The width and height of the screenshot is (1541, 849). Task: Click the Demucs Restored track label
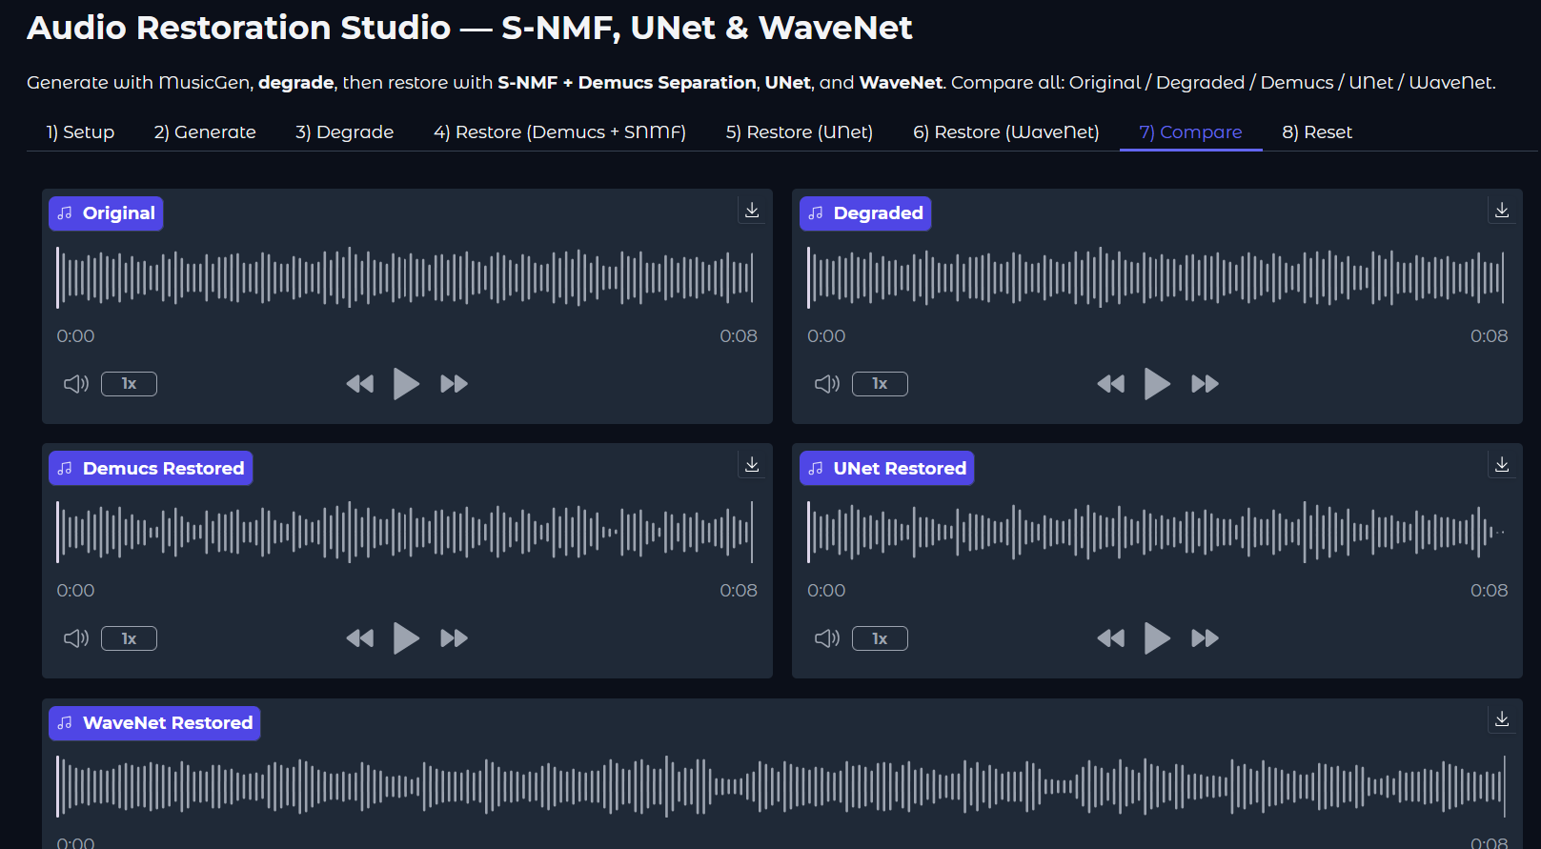click(151, 468)
